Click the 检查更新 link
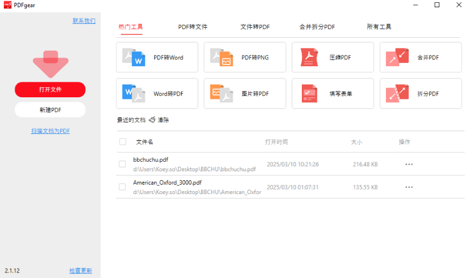 [x=81, y=271]
